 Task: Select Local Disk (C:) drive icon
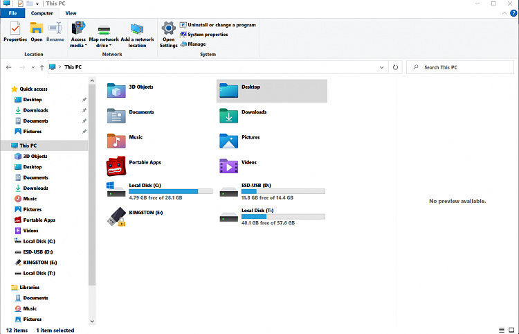[116, 190]
